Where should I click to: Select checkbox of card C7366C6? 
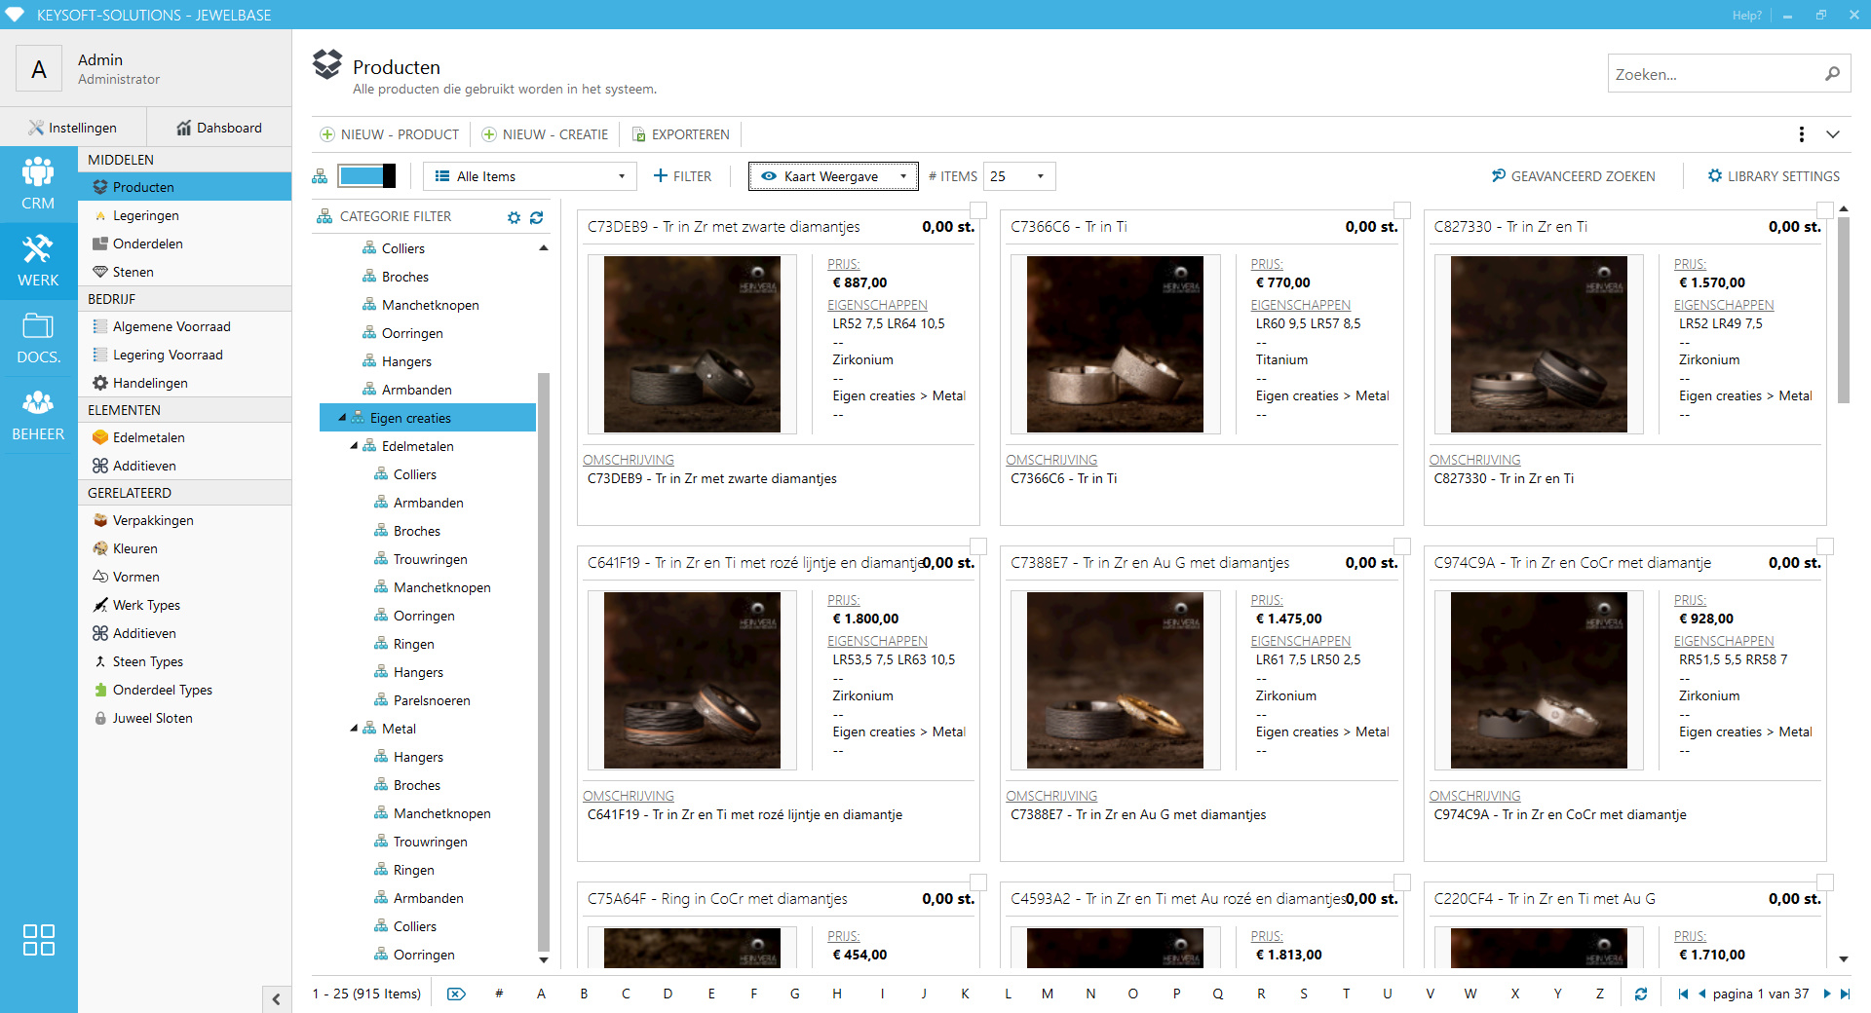[x=1402, y=210]
